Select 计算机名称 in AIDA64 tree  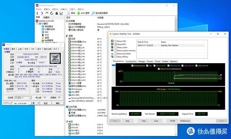(50, 29)
